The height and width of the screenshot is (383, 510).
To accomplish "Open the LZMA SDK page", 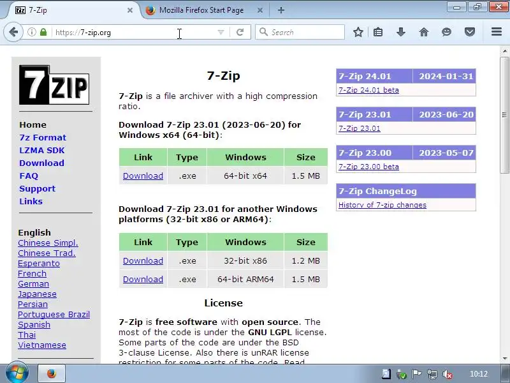I will point(42,150).
